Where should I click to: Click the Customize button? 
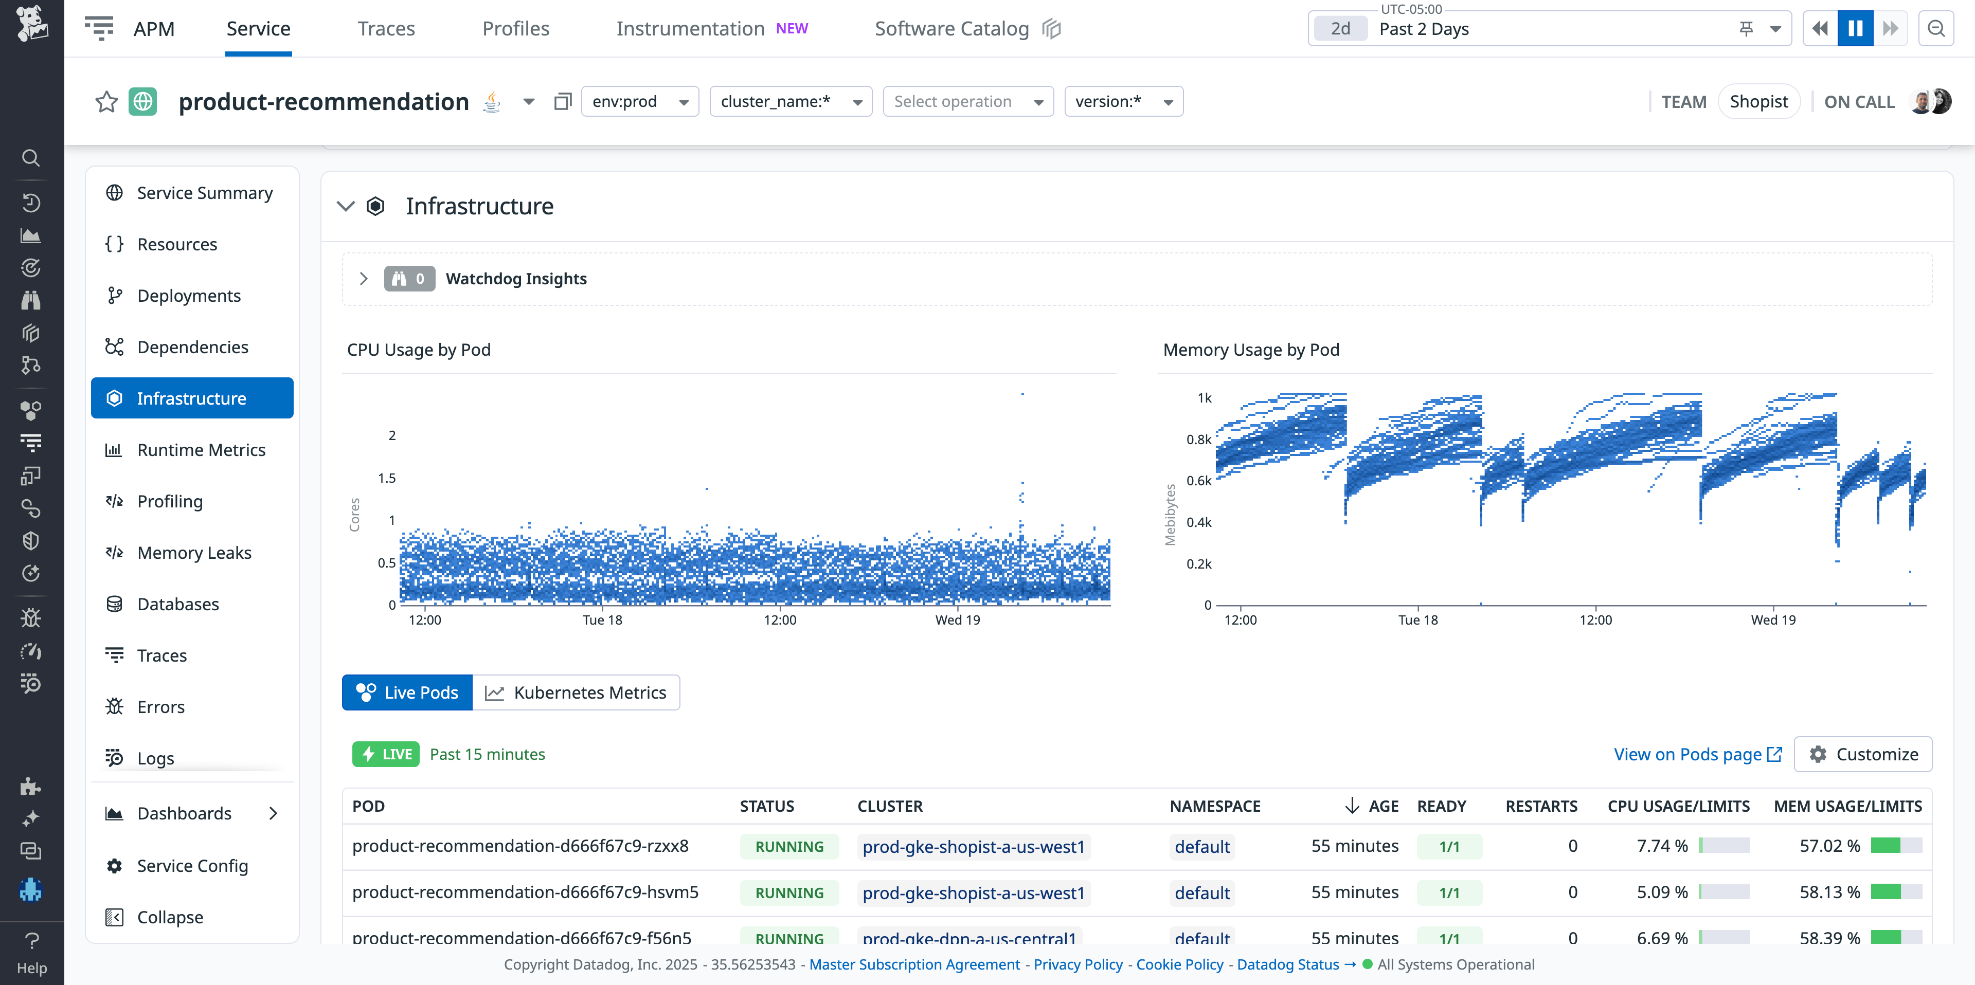tap(1864, 754)
